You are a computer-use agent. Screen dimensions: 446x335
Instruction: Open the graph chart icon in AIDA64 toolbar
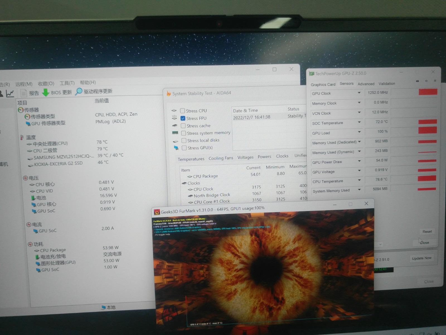click(x=10, y=94)
